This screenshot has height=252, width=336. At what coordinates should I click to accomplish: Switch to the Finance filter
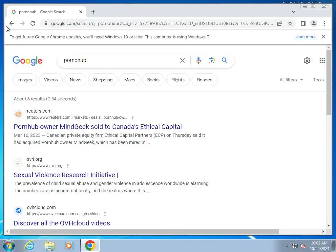205,80
